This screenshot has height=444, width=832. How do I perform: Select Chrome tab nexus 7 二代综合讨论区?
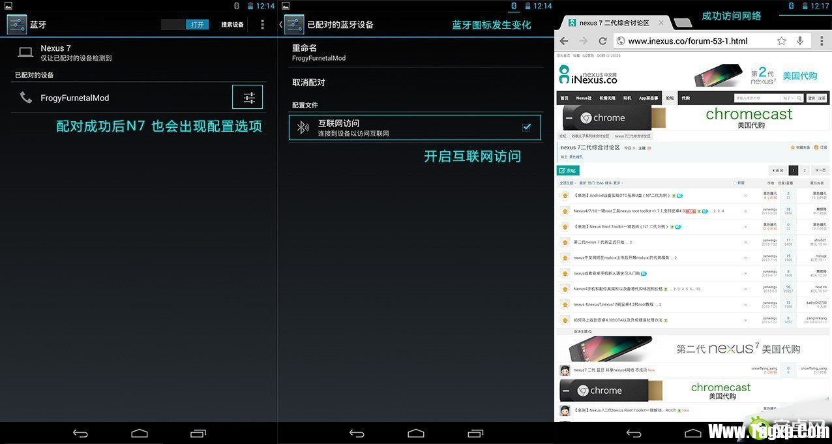pyautogui.click(x=614, y=23)
